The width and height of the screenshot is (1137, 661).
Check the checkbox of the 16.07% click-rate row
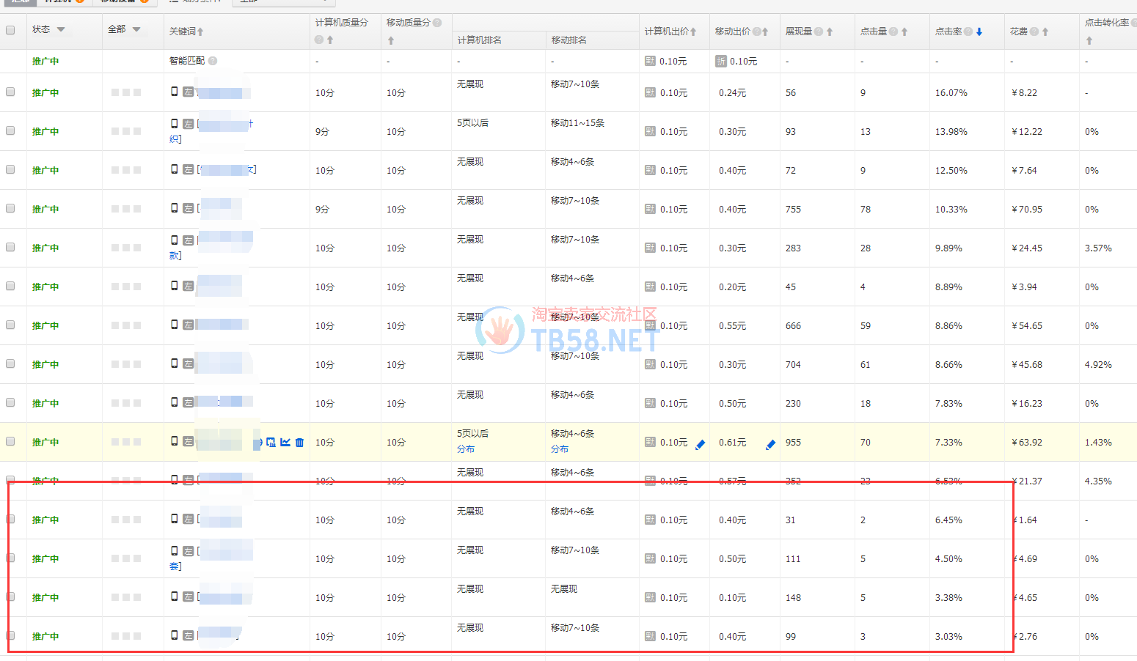10,92
